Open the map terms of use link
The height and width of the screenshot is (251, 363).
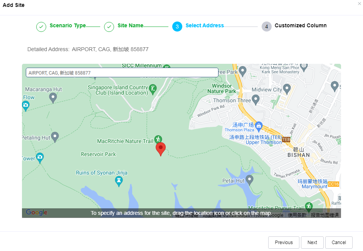(297, 215)
